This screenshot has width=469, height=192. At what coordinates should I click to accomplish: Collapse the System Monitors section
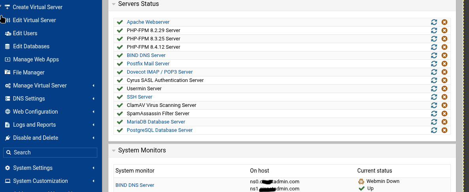(114, 150)
